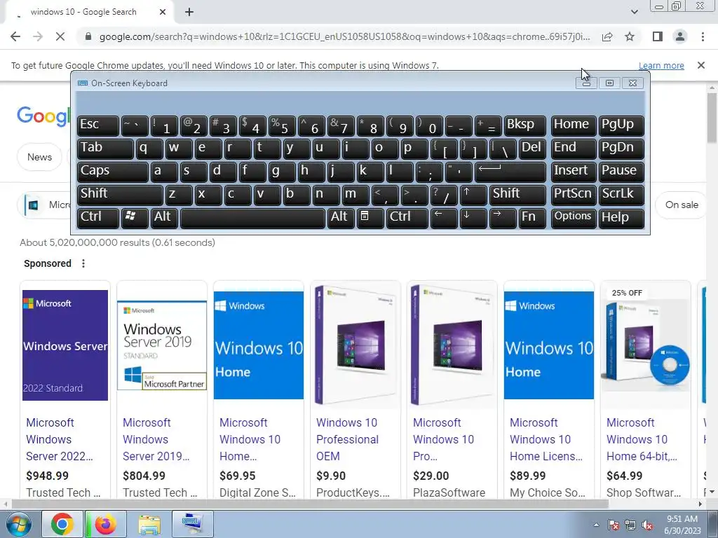Open Windows Server 2022 Standard product image
This screenshot has width=718, height=538.
click(65, 345)
